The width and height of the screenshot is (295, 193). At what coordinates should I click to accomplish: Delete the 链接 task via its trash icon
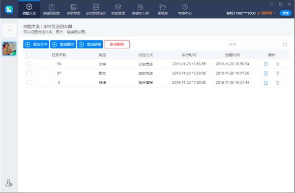278,83
